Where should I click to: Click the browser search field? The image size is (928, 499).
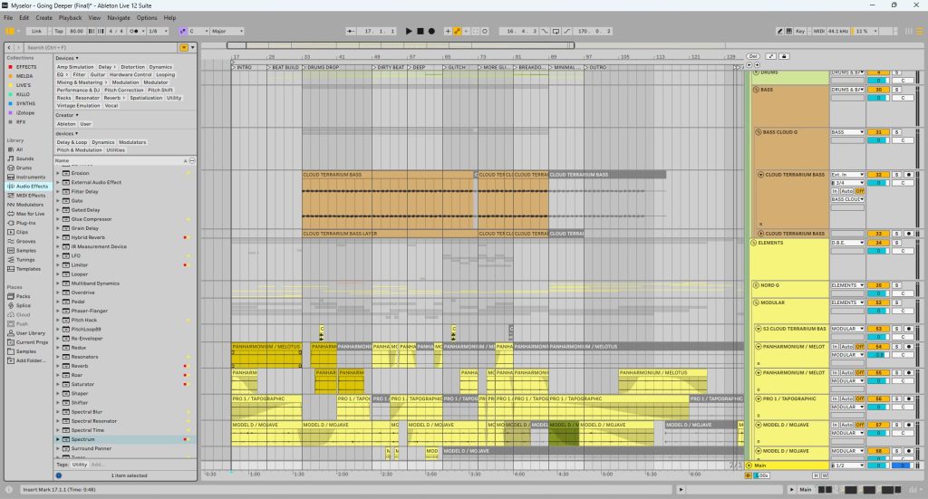pyautogui.click(x=101, y=47)
